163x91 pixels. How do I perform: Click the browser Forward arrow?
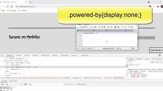pyautogui.click(x=4, y=7)
